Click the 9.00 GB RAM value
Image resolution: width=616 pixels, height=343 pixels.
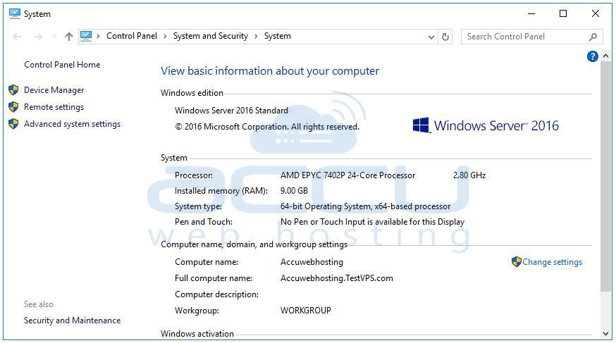[294, 191]
